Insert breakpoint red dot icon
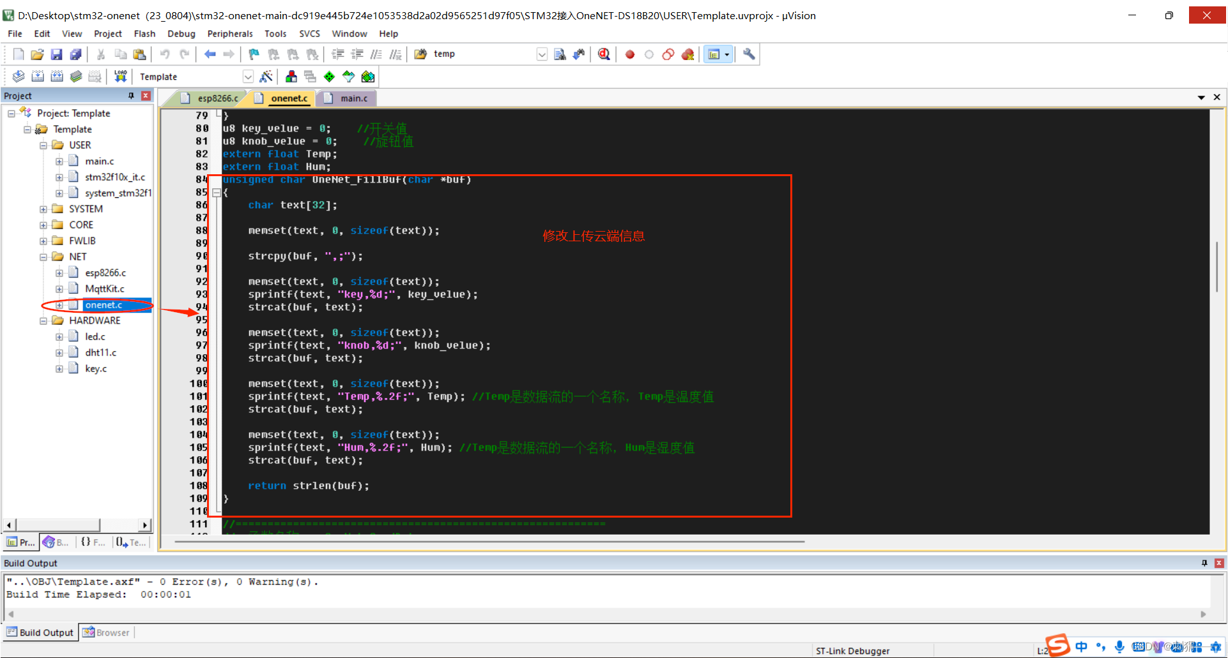The width and height of the screenshot is (1228, 658). (x=630, y=54)
